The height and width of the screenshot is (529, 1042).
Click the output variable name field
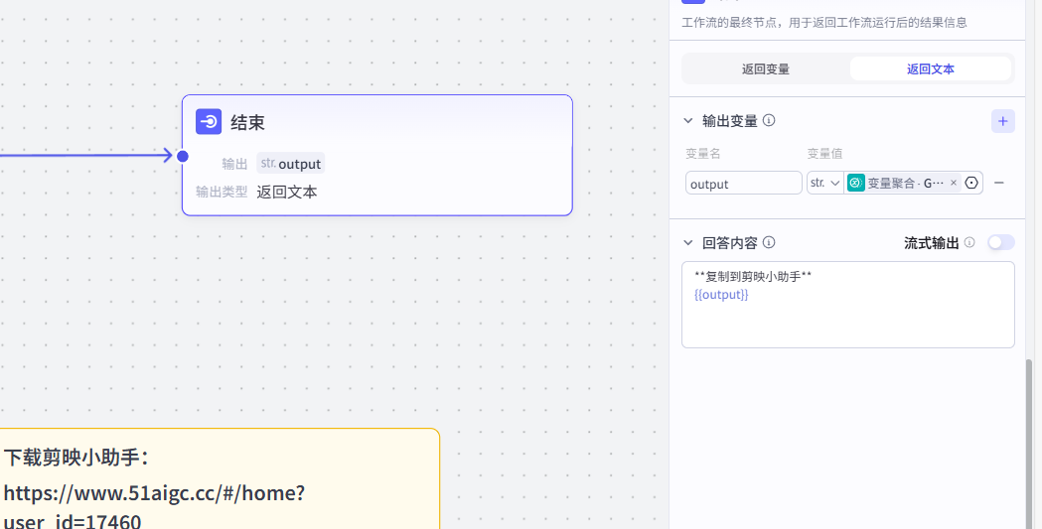coord(743,184)
